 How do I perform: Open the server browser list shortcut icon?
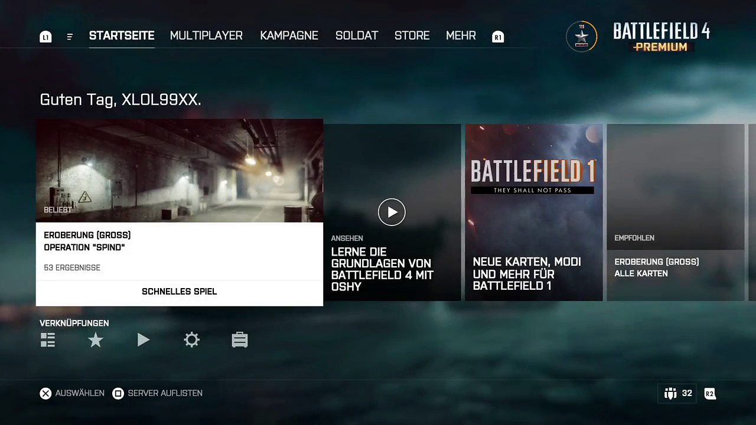point(48,340)
